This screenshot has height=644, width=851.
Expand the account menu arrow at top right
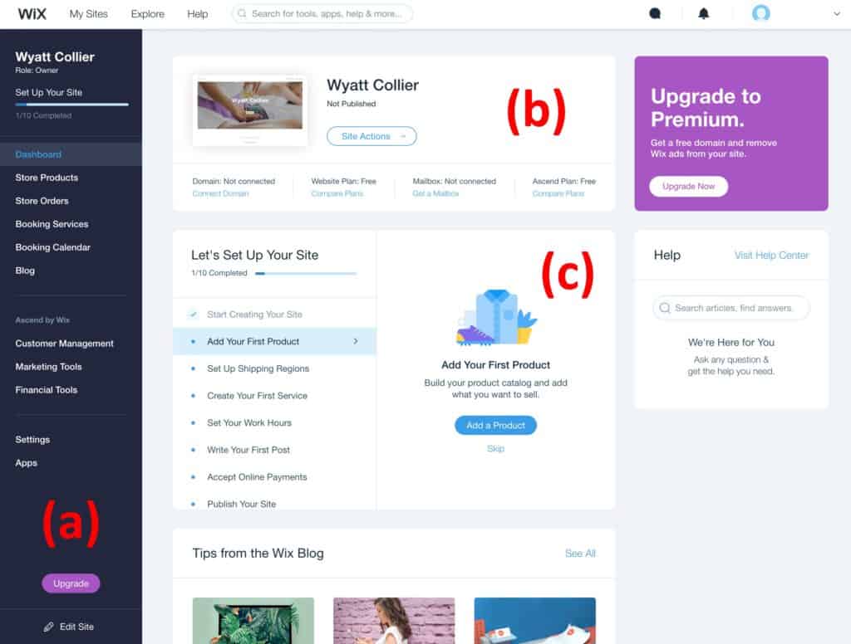[x=836, y=14]
